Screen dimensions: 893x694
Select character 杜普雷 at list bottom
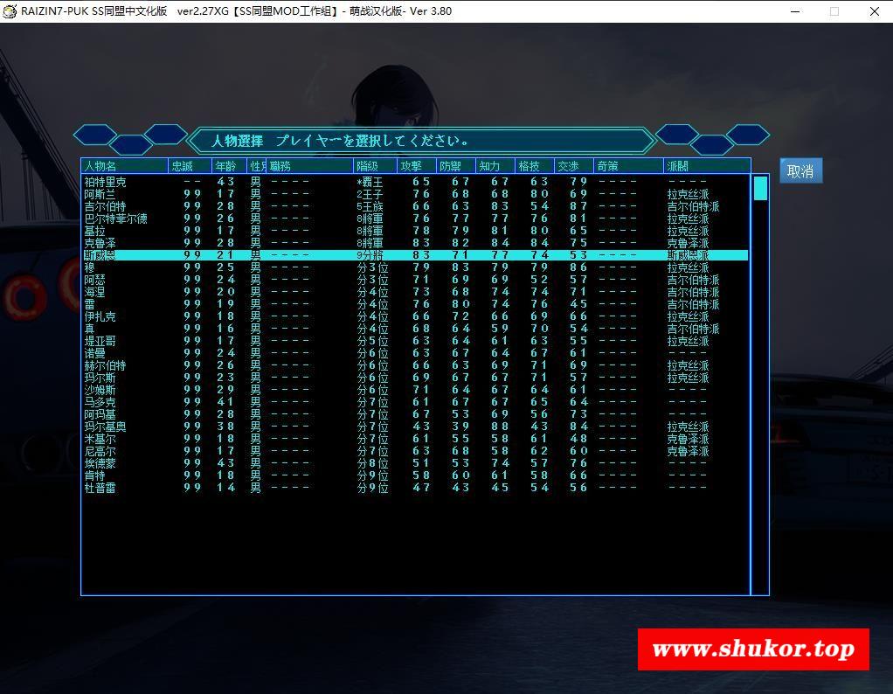[x=415, y=488]
